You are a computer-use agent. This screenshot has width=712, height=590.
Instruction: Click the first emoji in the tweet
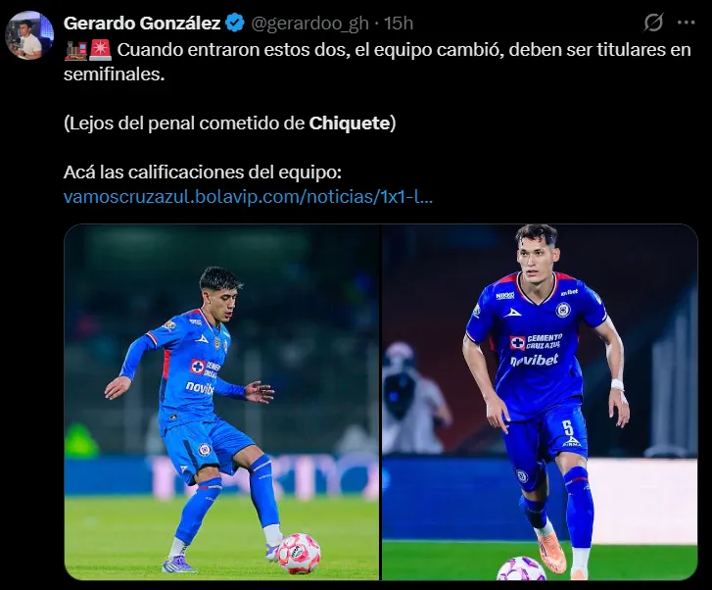tap(74, 50)
